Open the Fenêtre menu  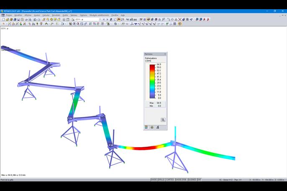pyautogui.click(x=115, y=15)
